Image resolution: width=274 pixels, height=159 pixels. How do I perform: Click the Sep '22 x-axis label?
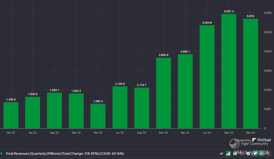tap(54, 133)
